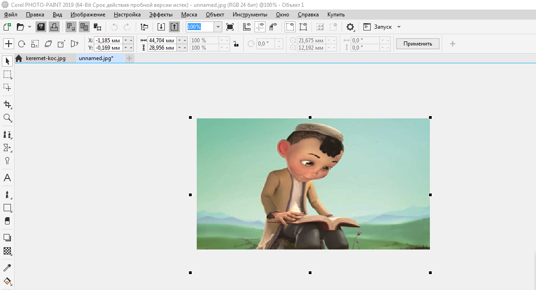The height and width of the screenshot is (290, 536).
Task: Click the Save floppy disk icon
Action: click(41, 27)
